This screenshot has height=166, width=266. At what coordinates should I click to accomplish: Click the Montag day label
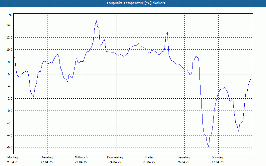pos(12,157)
